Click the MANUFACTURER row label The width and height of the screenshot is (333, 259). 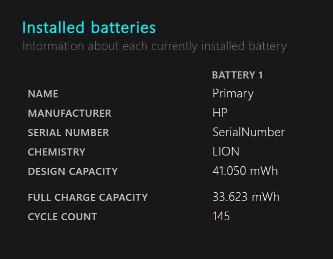pyautogui.click(x=69, y=113)
